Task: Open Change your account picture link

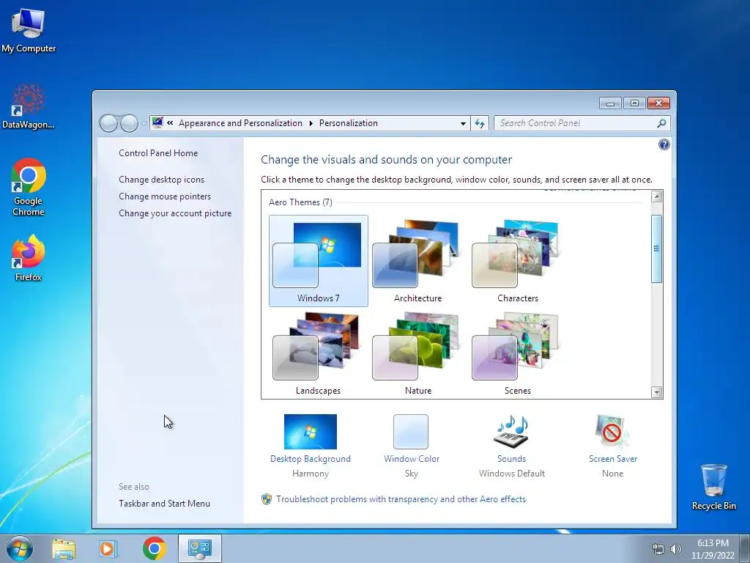Action: pyautogui.click(x=175, y=213)
